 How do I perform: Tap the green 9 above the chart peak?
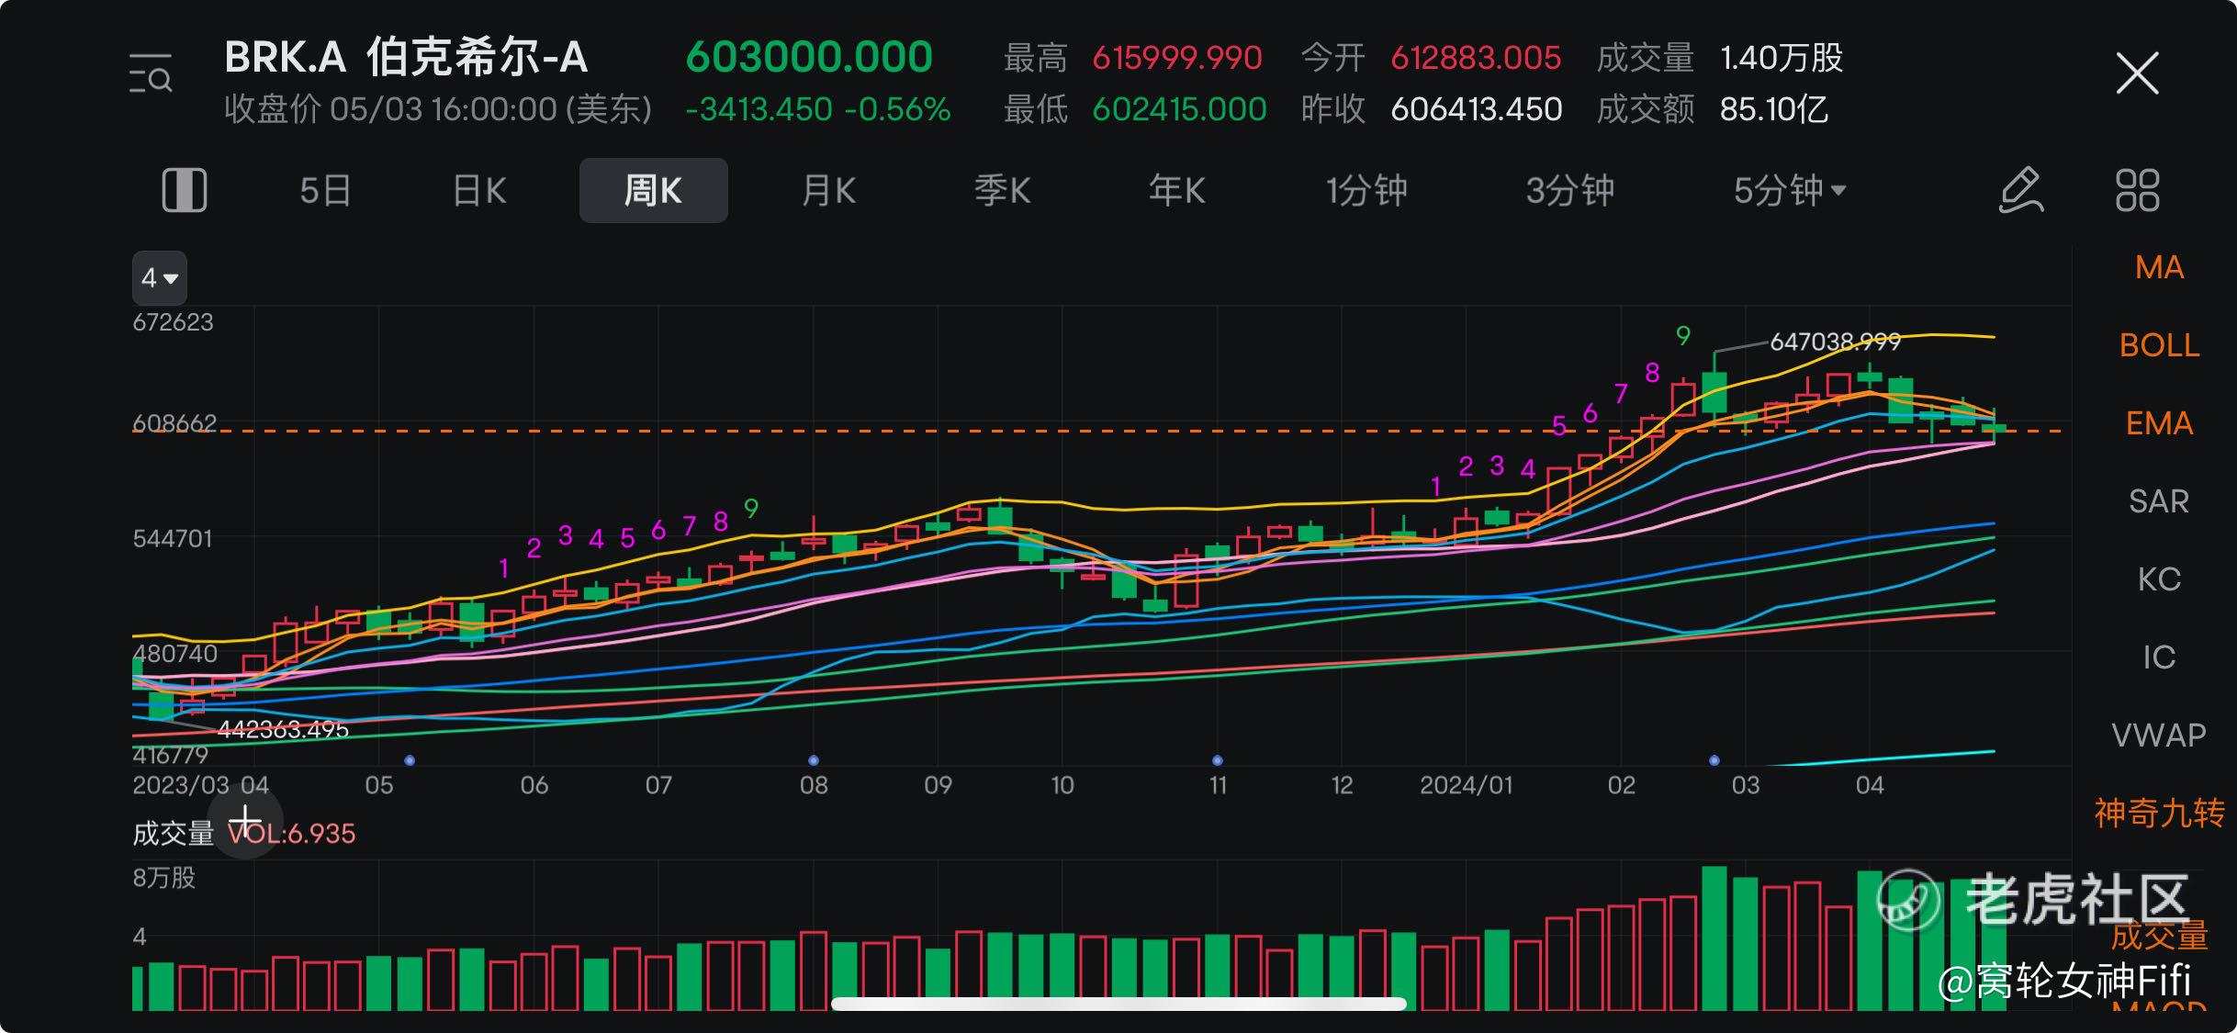[1683, 336]
